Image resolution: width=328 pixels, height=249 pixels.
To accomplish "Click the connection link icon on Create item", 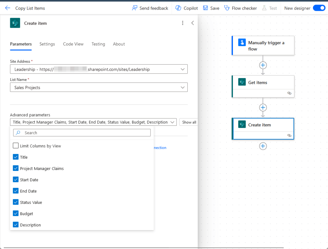I will [289, 135].
